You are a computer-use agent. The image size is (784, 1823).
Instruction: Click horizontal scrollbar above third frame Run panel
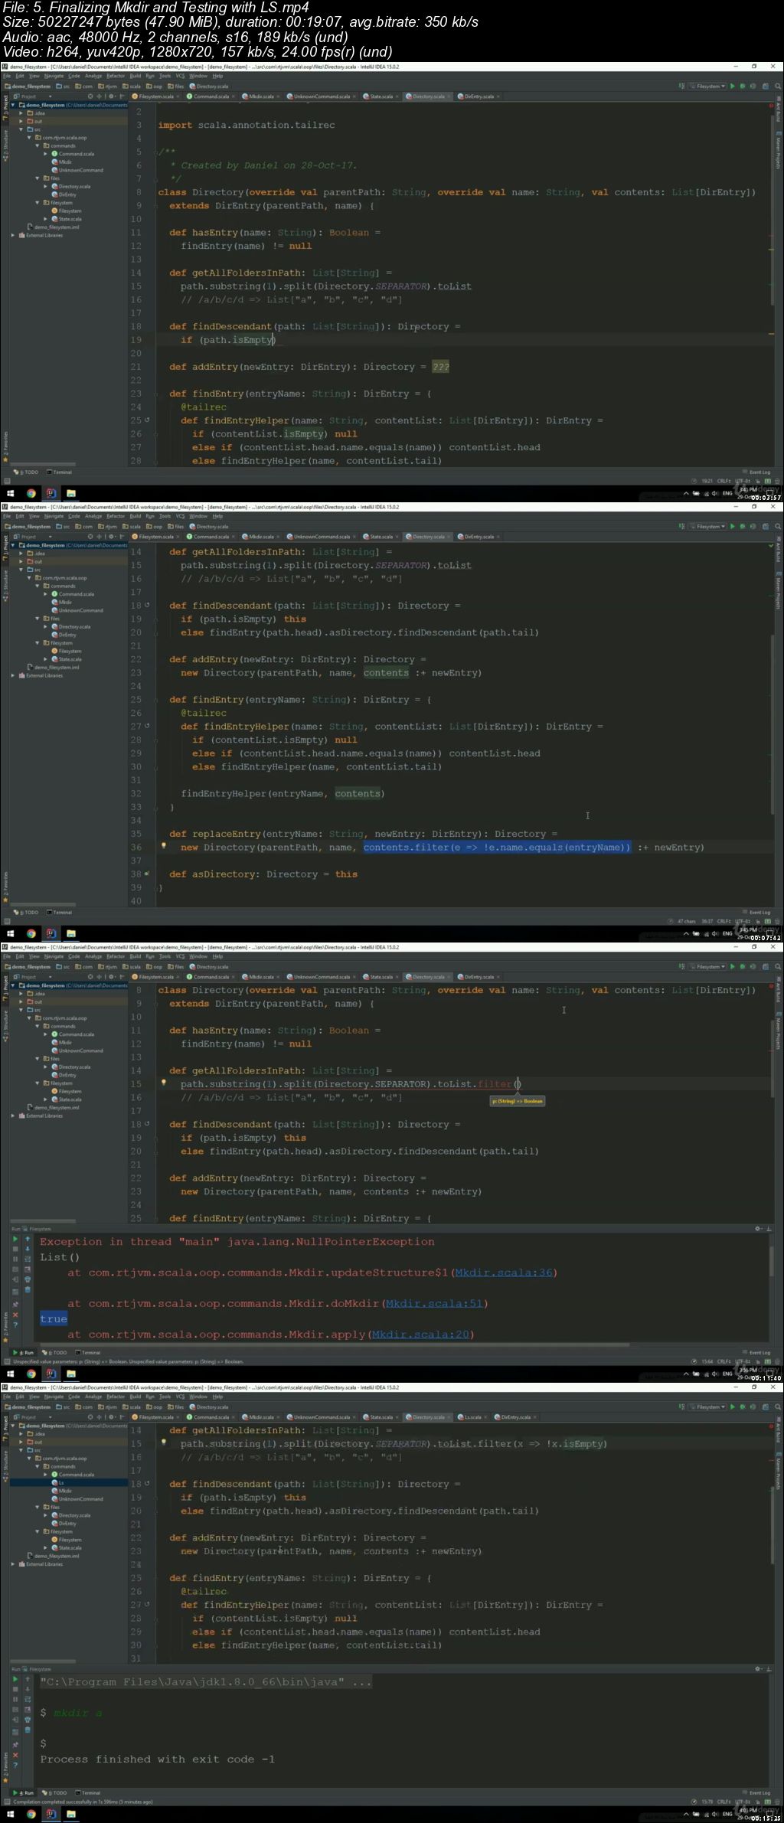pyautogui.click(x=43, y=1220)
